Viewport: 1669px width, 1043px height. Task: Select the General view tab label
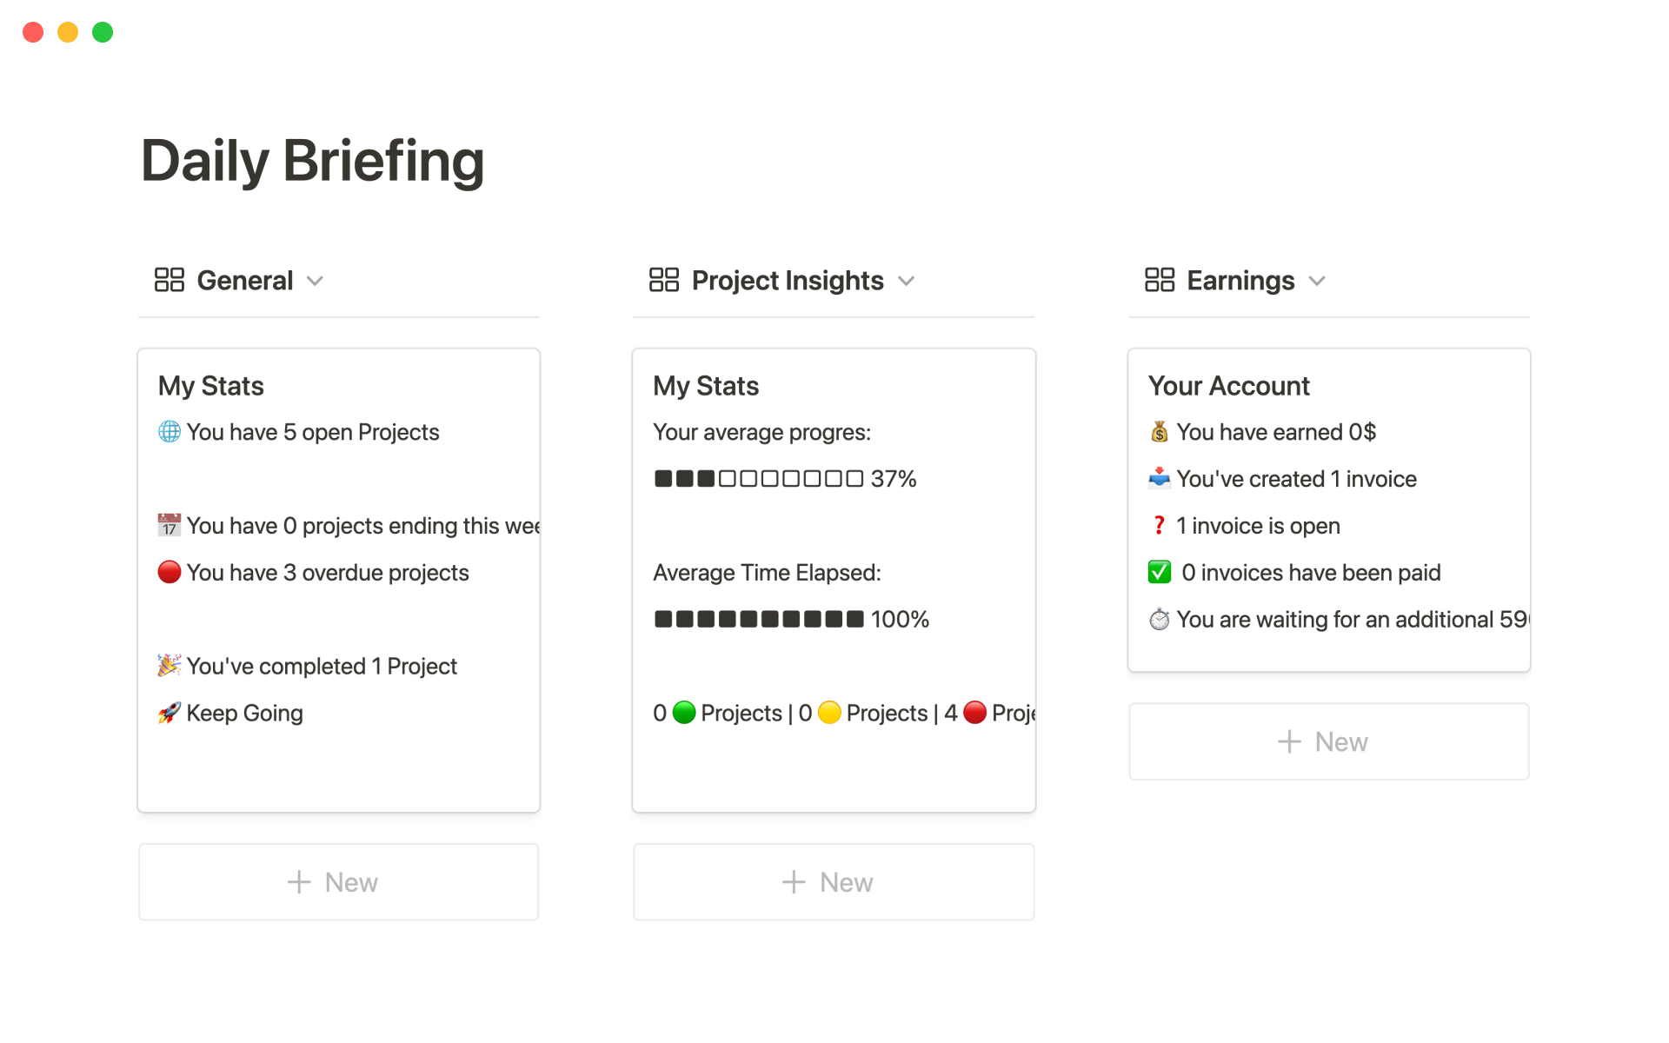tap(244, 281)
